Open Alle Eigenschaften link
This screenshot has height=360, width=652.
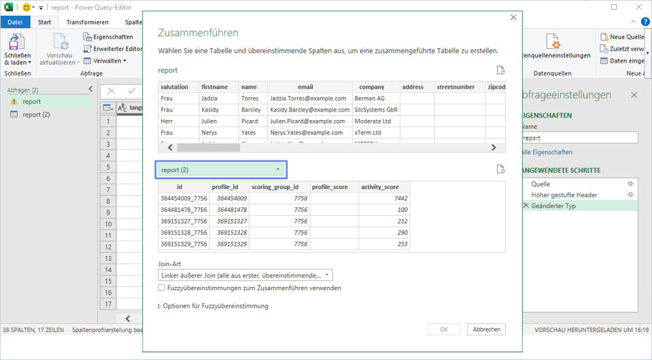point(547,152)
